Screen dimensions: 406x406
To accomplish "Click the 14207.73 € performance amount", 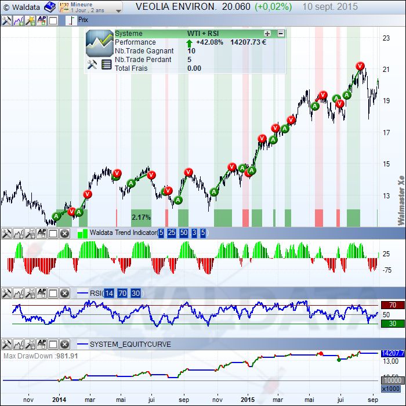I will pos(248,42).
